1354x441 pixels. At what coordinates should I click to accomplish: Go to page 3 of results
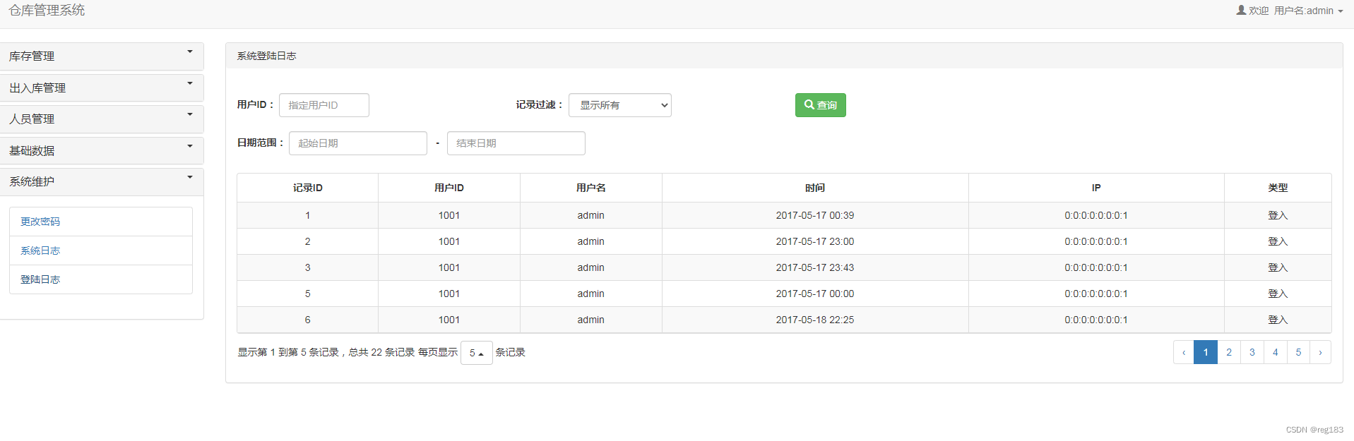pos(1252,352)
